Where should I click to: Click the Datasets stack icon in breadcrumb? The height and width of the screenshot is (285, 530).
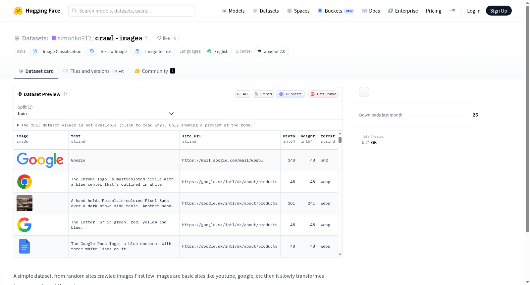click(x=17, y=38)
